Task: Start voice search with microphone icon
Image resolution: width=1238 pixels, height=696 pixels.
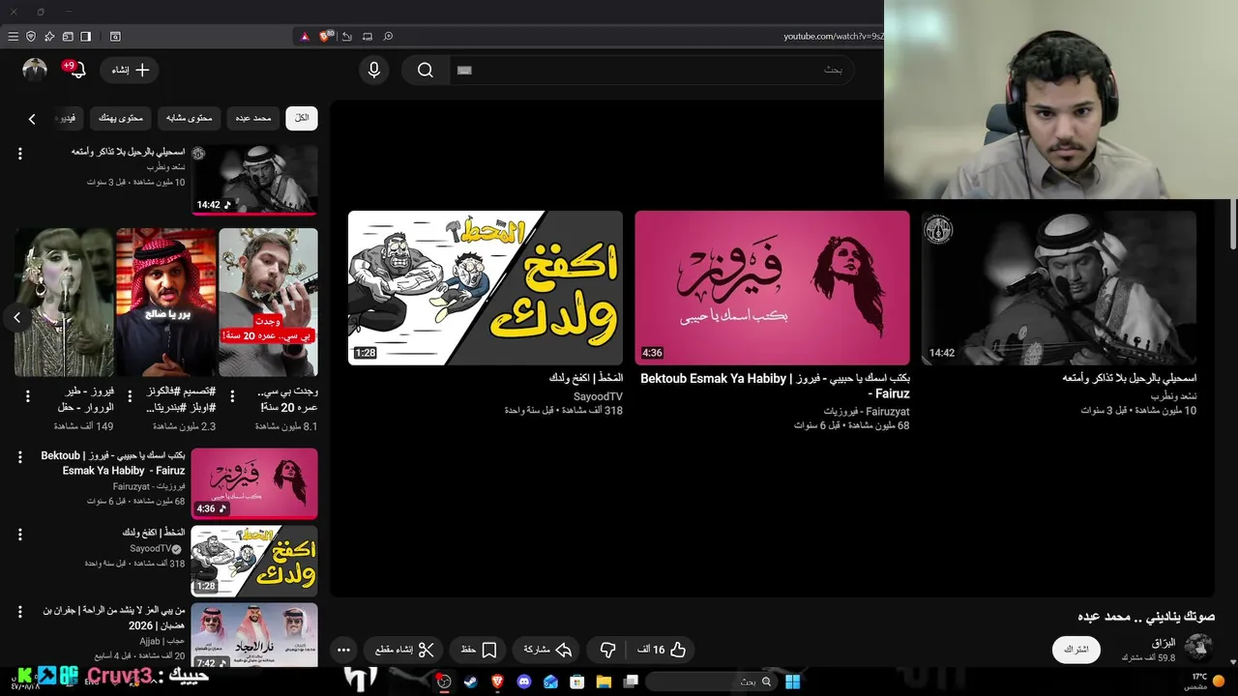Action: 374,70
